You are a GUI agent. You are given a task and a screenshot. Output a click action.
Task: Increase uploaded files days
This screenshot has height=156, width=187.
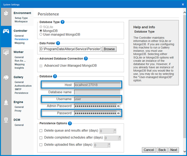tap(109, 144)
